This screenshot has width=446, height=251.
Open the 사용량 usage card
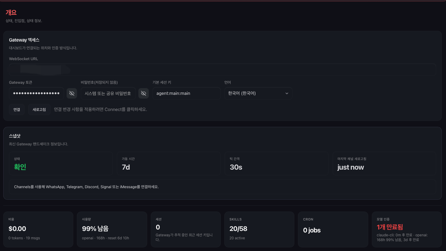[x=112, y=229]
